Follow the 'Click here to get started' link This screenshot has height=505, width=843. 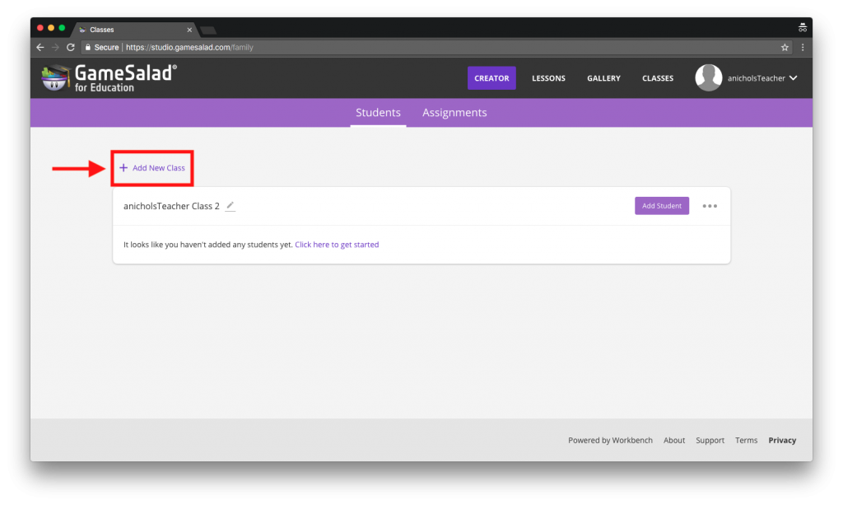[x=337, y=245]
